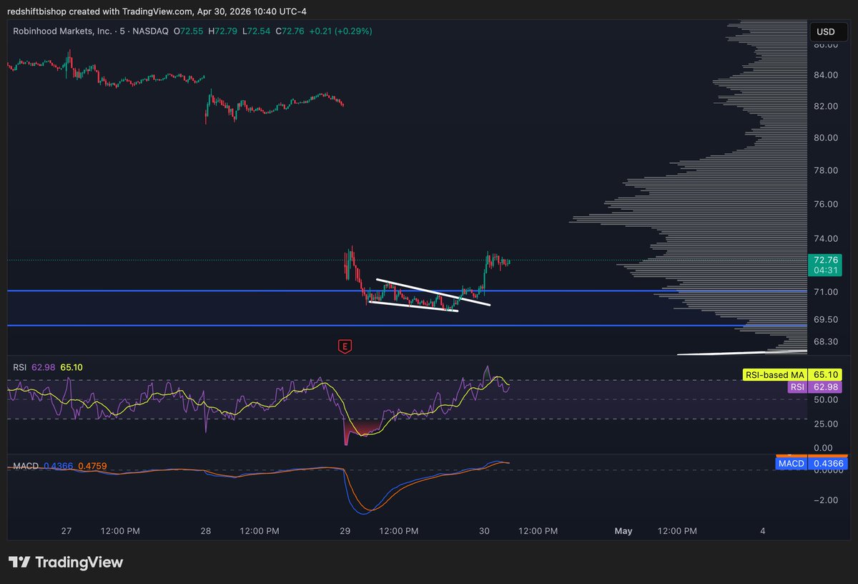This screenshot has height=584, width=858.
Task: Click the 29 date label on time axis
Action: [x=345, y=531]
